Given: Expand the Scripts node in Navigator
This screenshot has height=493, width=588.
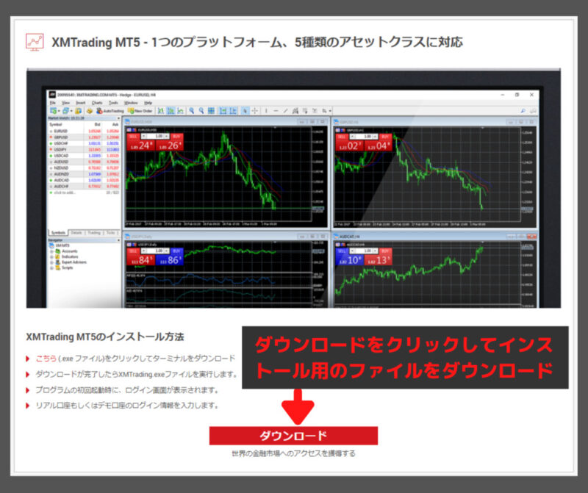Looking at the screenshot, I should (51, 267).
